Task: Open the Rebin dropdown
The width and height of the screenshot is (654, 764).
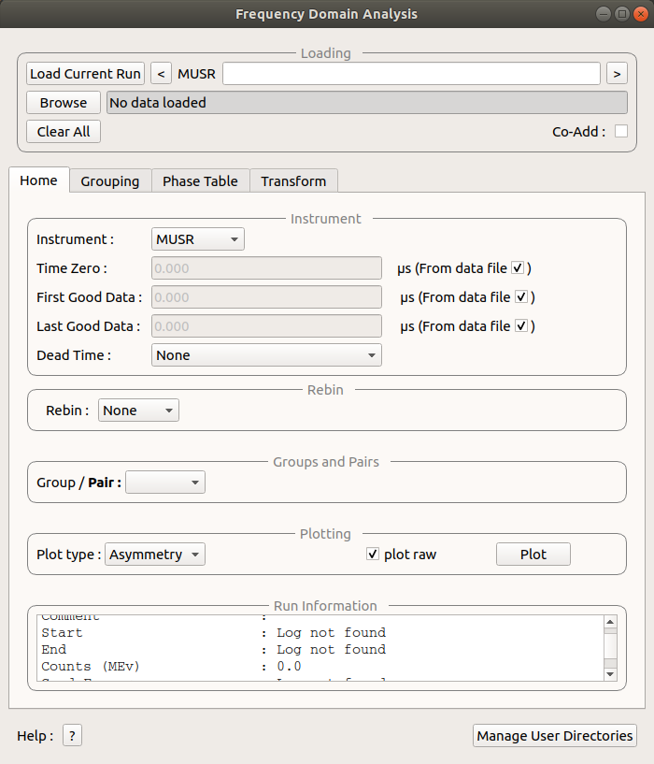Action: [x=138, y=411]
